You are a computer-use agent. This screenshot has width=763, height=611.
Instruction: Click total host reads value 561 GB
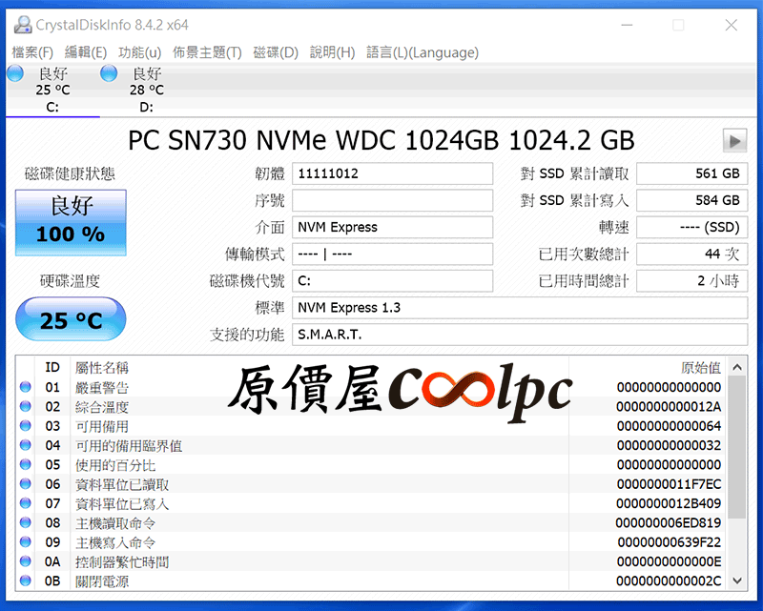(x=692, y=173)
